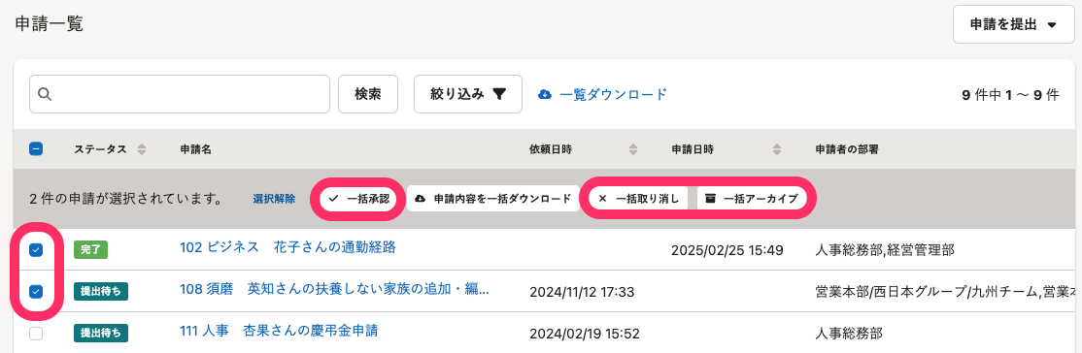Click the filter funnel icon on 絞り込み
The height and width of the screenshot is (353, 1082).
pyautogui.click(x=499, y=94)
